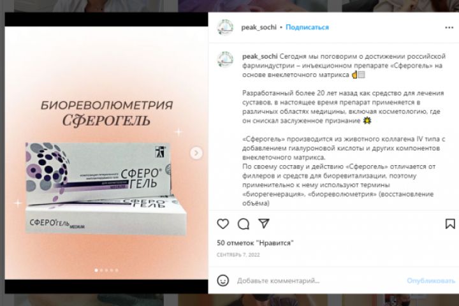Like the post with the heart icon
The height and width of the screenshot is (306, 459).
[x=222, y=224]
